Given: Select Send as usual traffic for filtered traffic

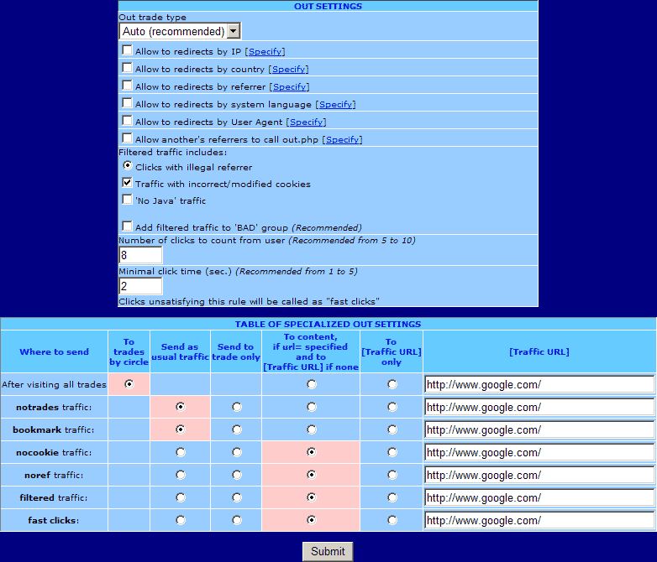Looking at the screenshot, I should tap(181, 497).
